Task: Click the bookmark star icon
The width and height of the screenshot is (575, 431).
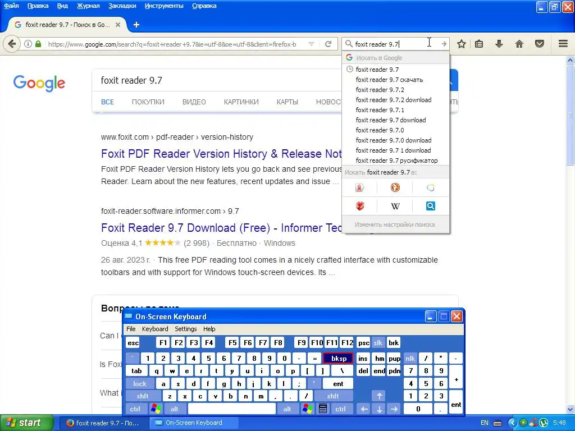Action: click(462, 44)
